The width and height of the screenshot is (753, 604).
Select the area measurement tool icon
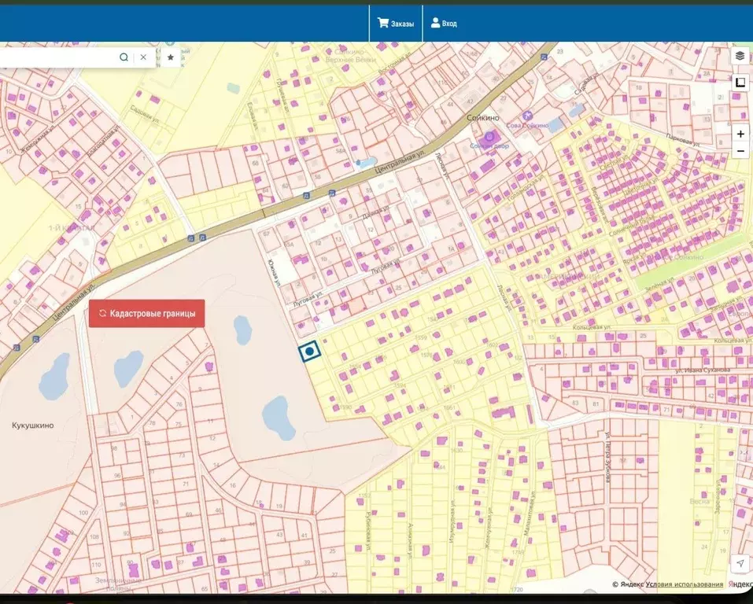pyautogui.click(x=740, y=82)
